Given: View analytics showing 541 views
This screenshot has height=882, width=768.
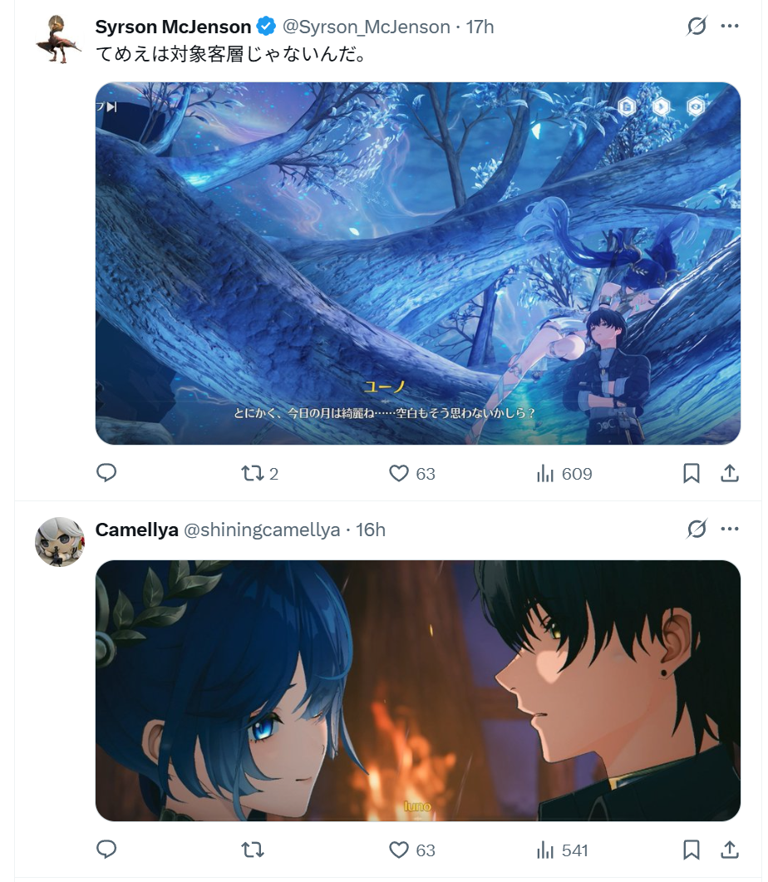Looking at the screenshot, I should (562, 850).
